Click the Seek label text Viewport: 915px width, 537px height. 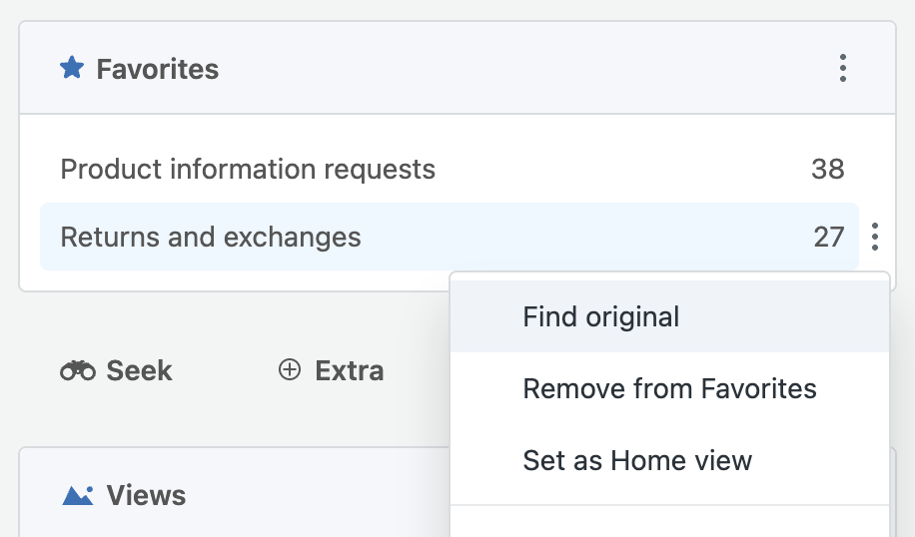(139, 370)
